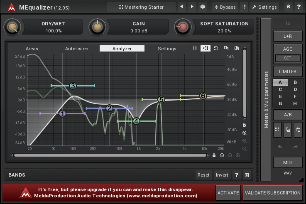The width and height of the screenshot is (306, 204).
Task: Load next preset arrow
Action: pos(192,7)
